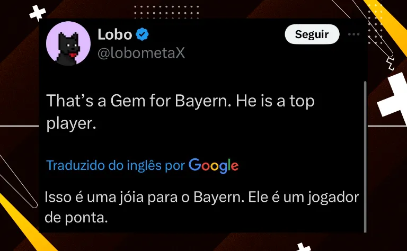Click the gray vertical scrollbar of the tweet

(x=365, y=157)
